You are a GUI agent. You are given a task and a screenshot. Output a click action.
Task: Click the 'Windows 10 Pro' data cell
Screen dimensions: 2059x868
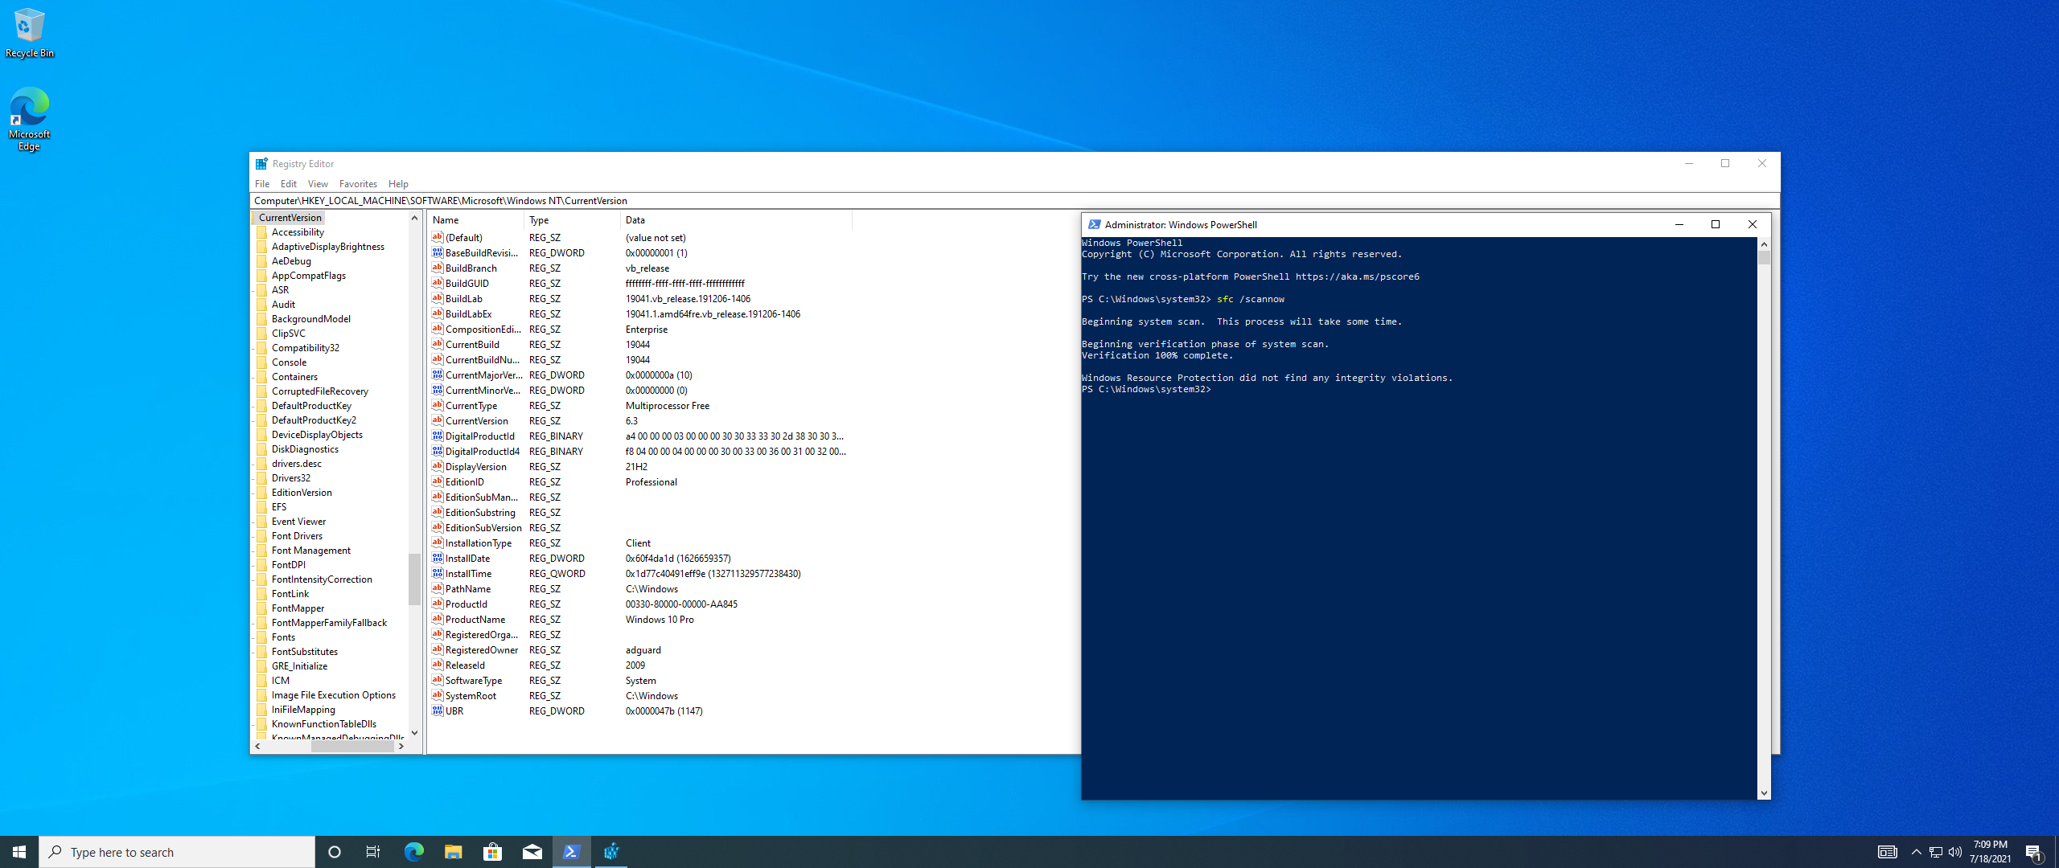click(x=660, y=620)
